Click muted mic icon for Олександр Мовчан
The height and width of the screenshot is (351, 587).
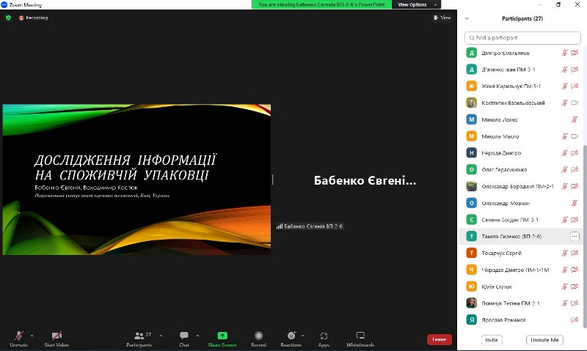575,203
